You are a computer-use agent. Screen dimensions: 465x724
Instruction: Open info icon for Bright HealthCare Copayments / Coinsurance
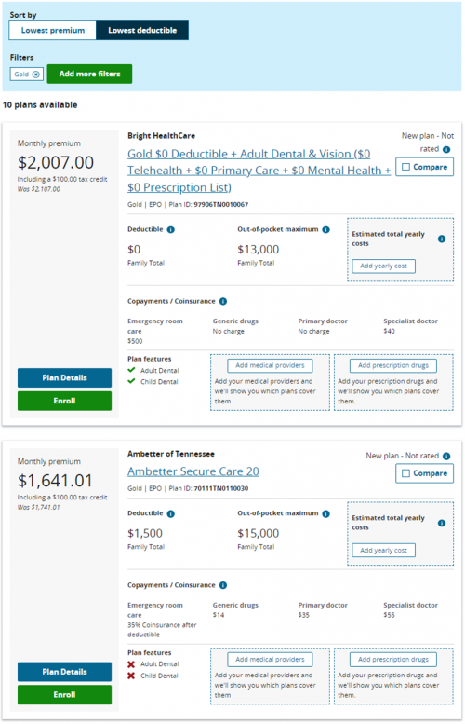(223, 302)
